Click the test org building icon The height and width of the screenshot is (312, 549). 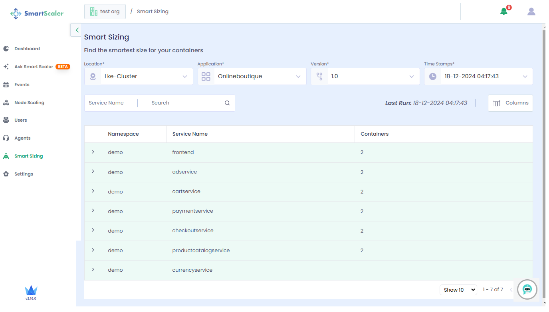(x=94, y=12)
